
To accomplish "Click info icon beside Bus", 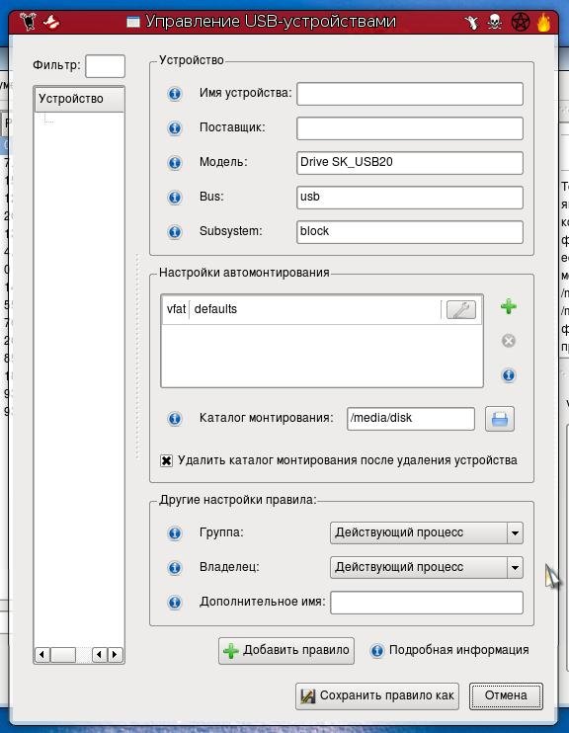I will click(x=175, y=198).
